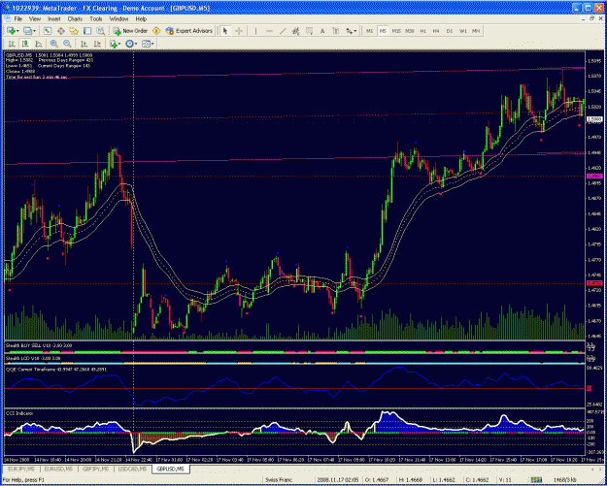Screen dimensions: 607x486
Task: Toggle M1 timeframe
Action: click(x=369, y=31)
